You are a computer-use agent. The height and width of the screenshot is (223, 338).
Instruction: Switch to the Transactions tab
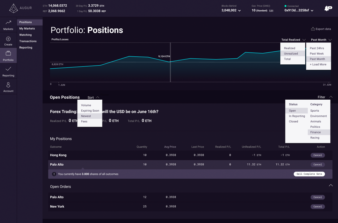(28, 41)
